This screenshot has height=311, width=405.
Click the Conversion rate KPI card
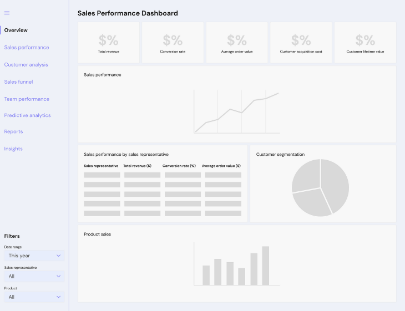(x=173, y=43)
